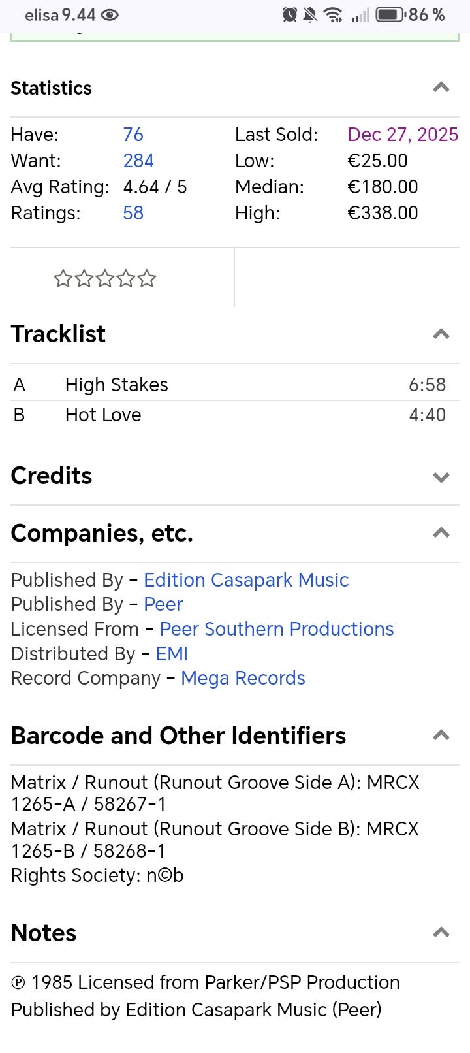Image resolution: width=470 pixels, height=1053 pixels.
Task: Collapse the Statistics section chevron
Action: click(441, 88)
